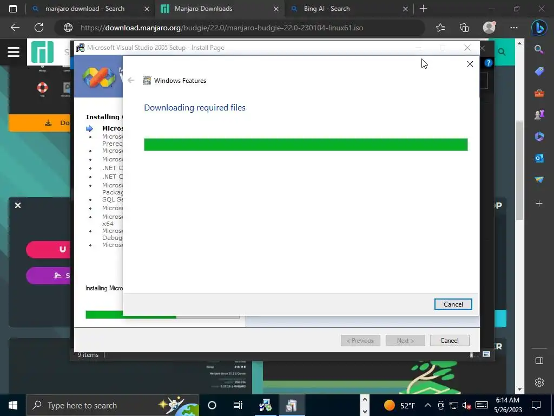
Task: Toggle the sidebar hide panel icon
Action: click(539, 360)
